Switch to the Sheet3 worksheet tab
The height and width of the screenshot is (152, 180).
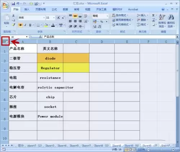(x=50, y=146)
